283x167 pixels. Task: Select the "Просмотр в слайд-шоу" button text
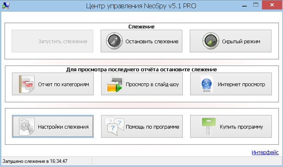pos(152,85)
